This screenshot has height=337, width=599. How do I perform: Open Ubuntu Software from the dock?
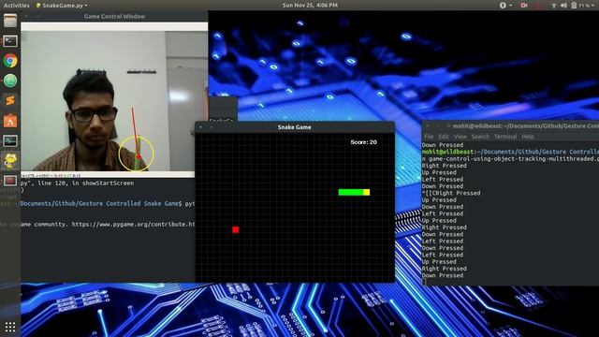tap(10, 121)
